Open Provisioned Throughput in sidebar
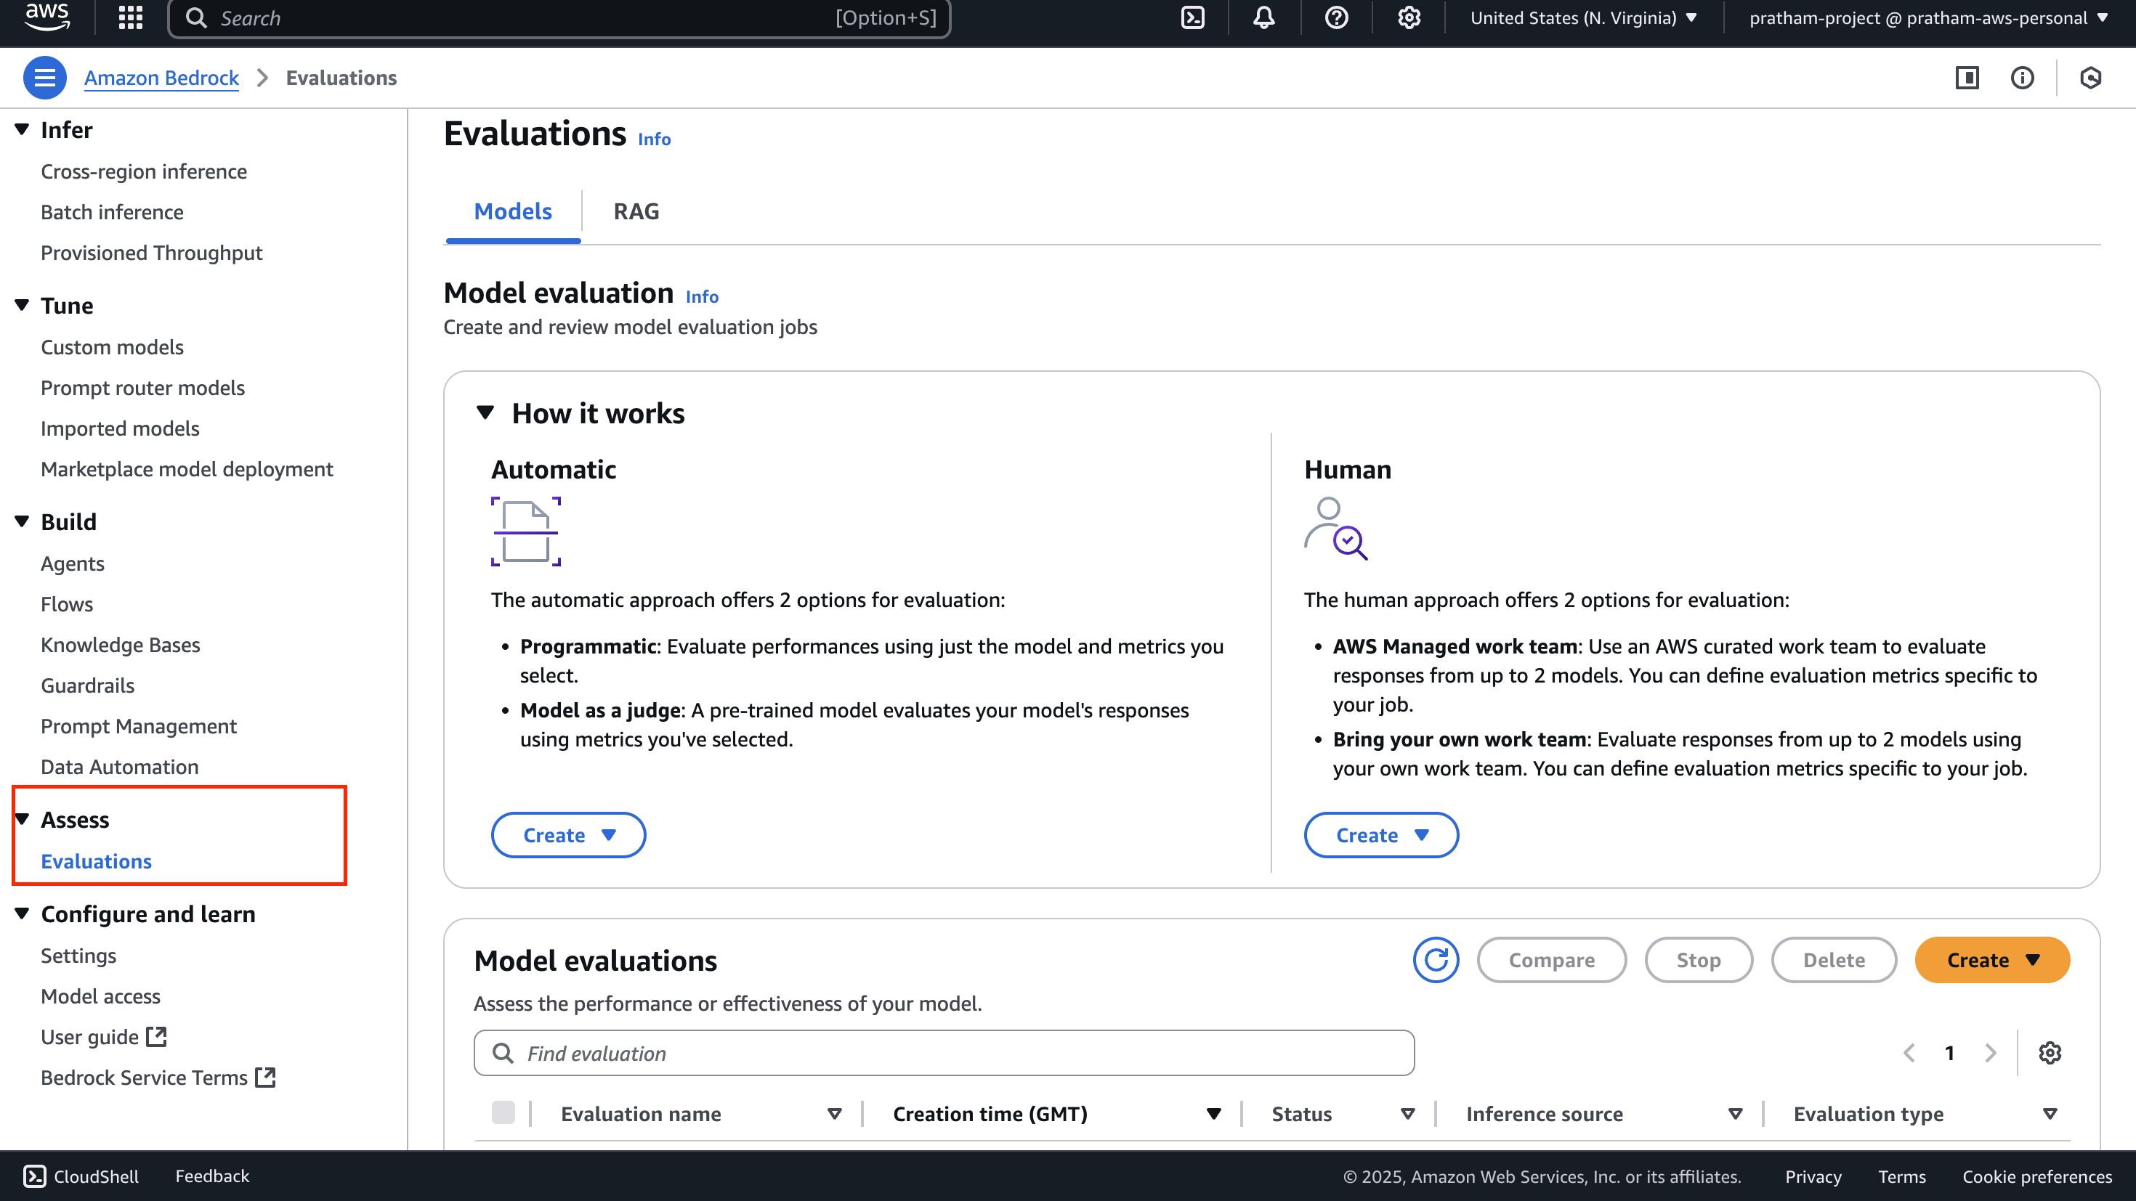The width and height of the screenshot is (2136, 1201). (x=151, y=253)
